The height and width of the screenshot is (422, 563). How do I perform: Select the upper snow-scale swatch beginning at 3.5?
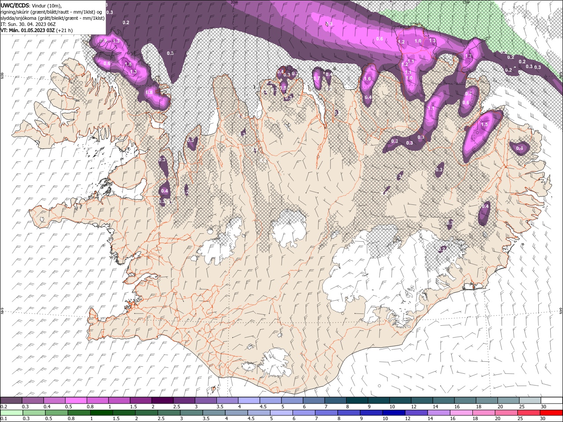tap(227, 400)
